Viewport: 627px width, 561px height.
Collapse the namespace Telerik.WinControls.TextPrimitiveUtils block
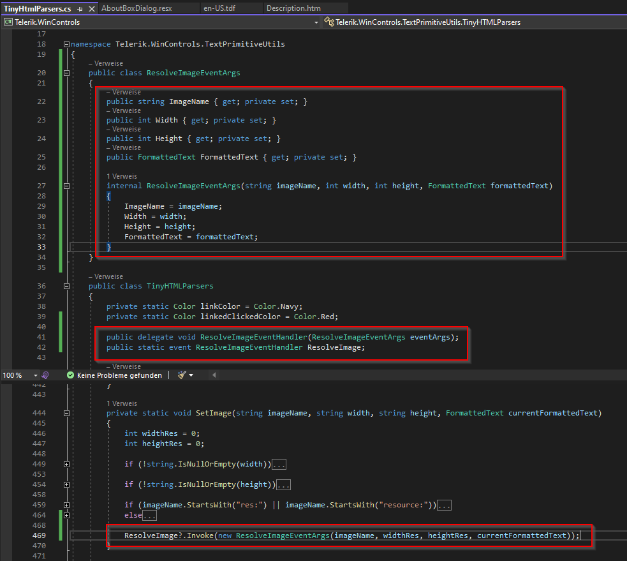(x=66, y=45)
